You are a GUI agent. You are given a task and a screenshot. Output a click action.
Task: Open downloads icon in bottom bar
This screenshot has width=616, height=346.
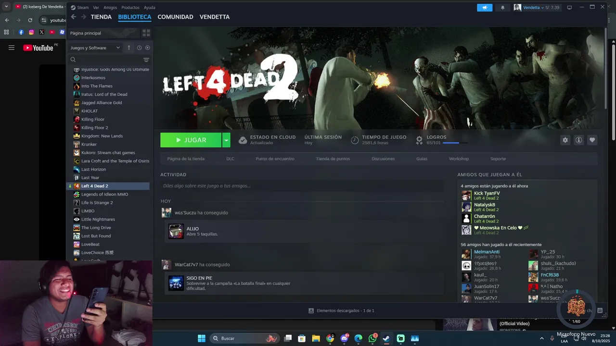311,311
